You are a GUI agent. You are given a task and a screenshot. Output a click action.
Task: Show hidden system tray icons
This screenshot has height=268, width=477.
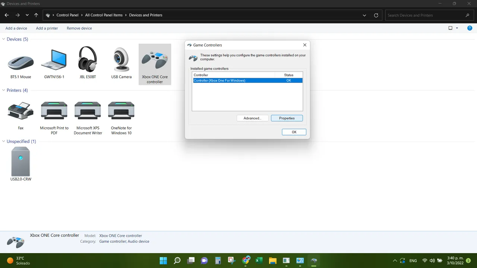coord(395,261)
